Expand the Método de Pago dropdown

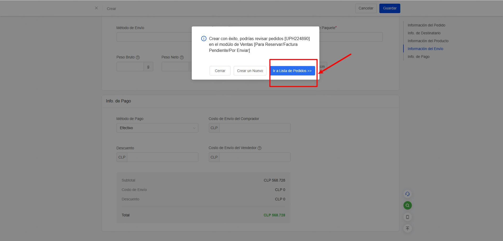[x=157, y=128]
